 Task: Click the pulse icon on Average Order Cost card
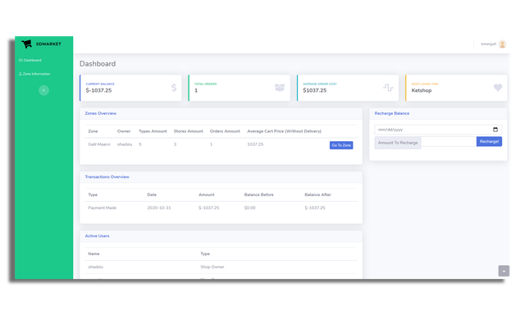pyautogui.click(x=388, y=88)
